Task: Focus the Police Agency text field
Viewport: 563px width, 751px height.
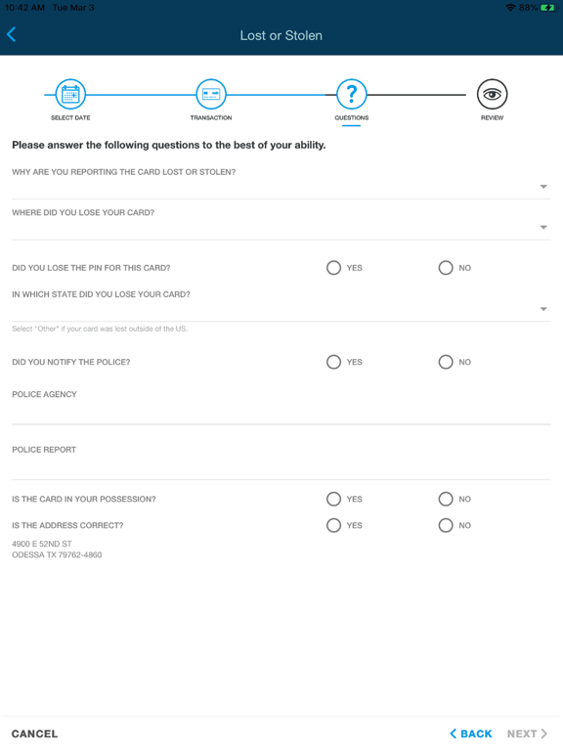Action: 281,413
